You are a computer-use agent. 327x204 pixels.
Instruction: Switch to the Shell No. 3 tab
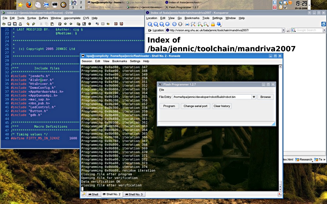(x=134, y=195)
